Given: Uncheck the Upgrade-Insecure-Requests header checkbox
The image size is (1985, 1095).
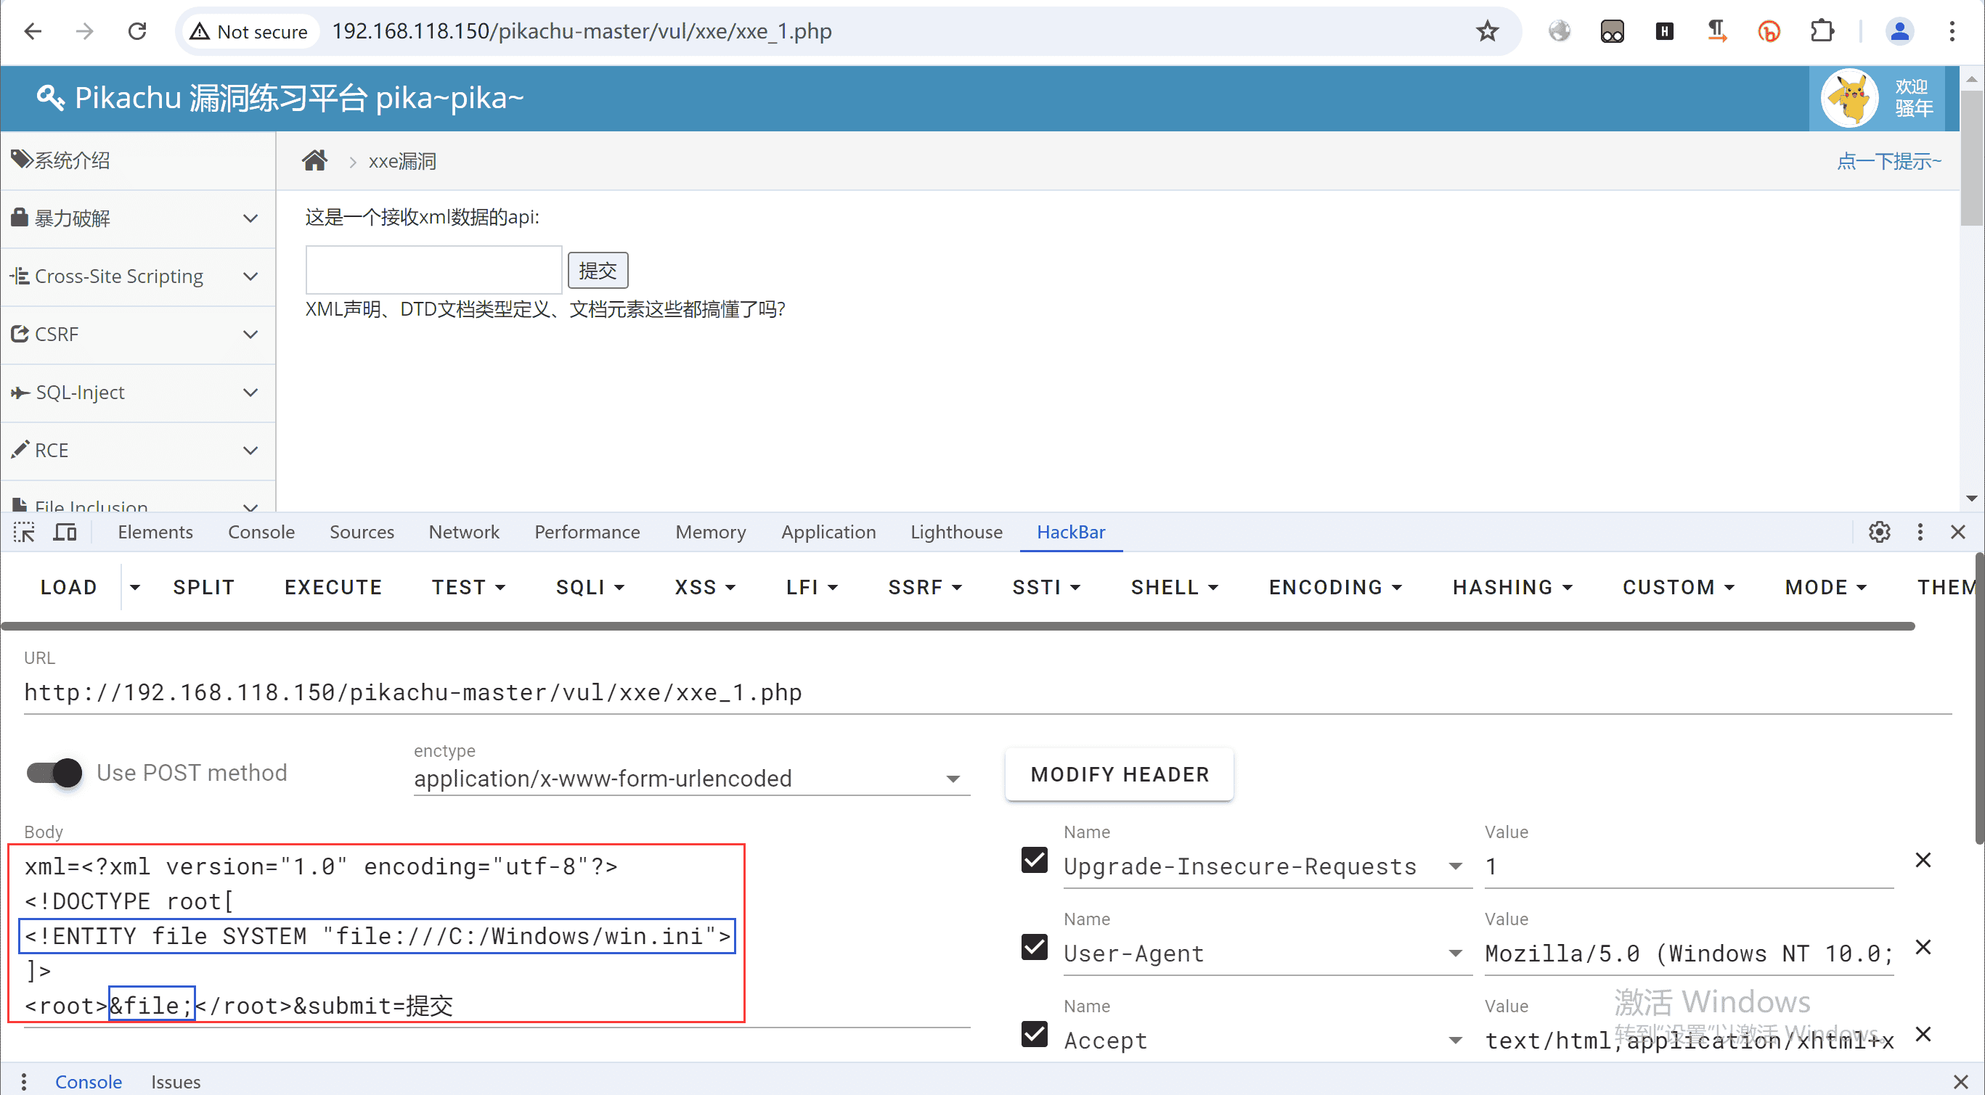Looking at the screenshot, I should coord(1034,860).
